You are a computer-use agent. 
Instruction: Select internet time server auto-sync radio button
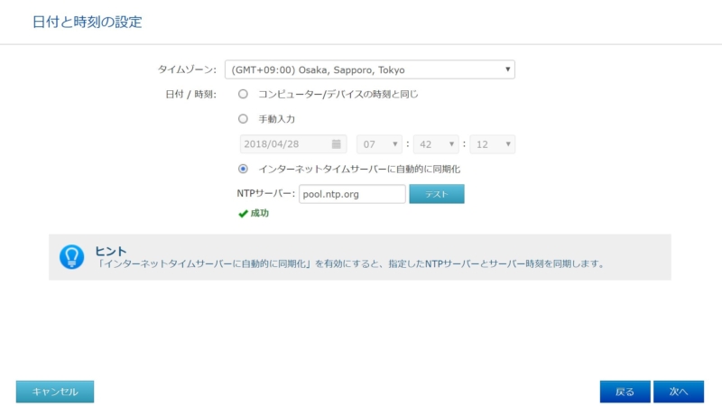tap(243, 169)
